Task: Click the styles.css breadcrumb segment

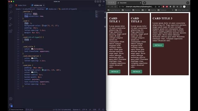Action: 51,9
